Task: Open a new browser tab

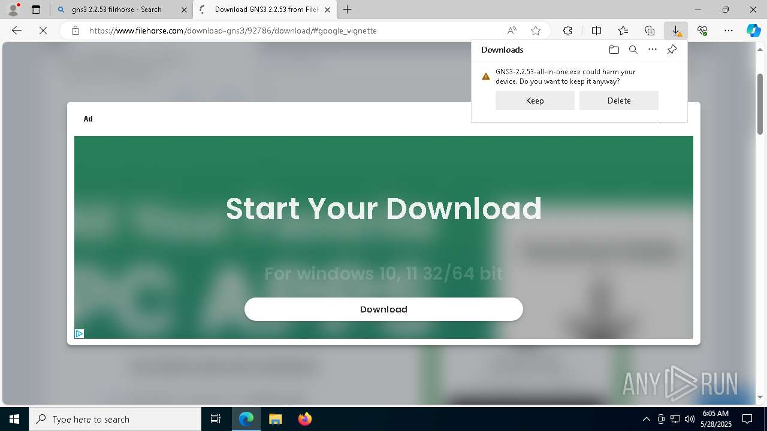Action: [x=348, y=10]
